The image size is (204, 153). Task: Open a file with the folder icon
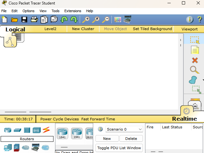pos(14,20)
